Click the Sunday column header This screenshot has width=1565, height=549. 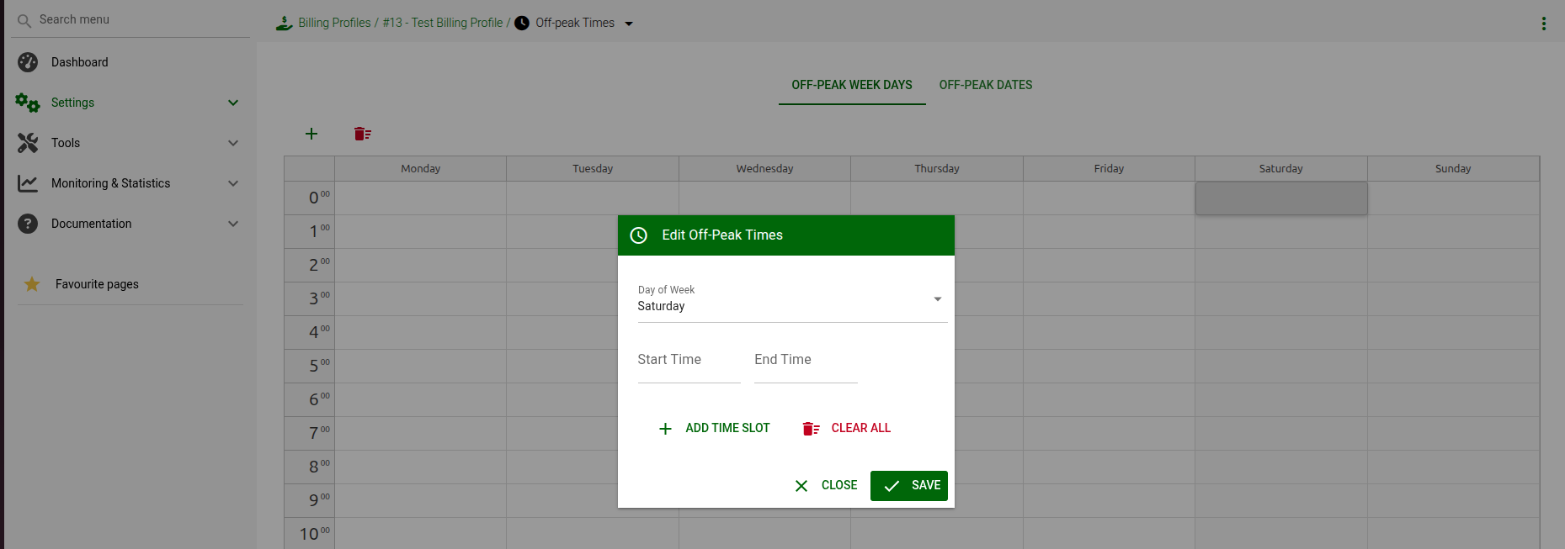tap(1453, 169)
